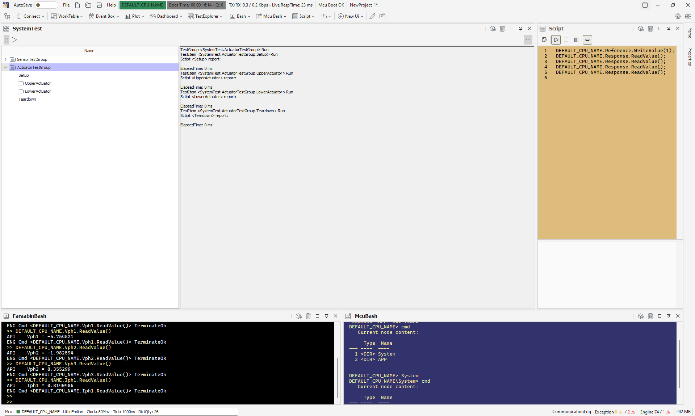Click the camera screenshot icon
Viewport: 695px width, 416px height.
coord(688,16)
